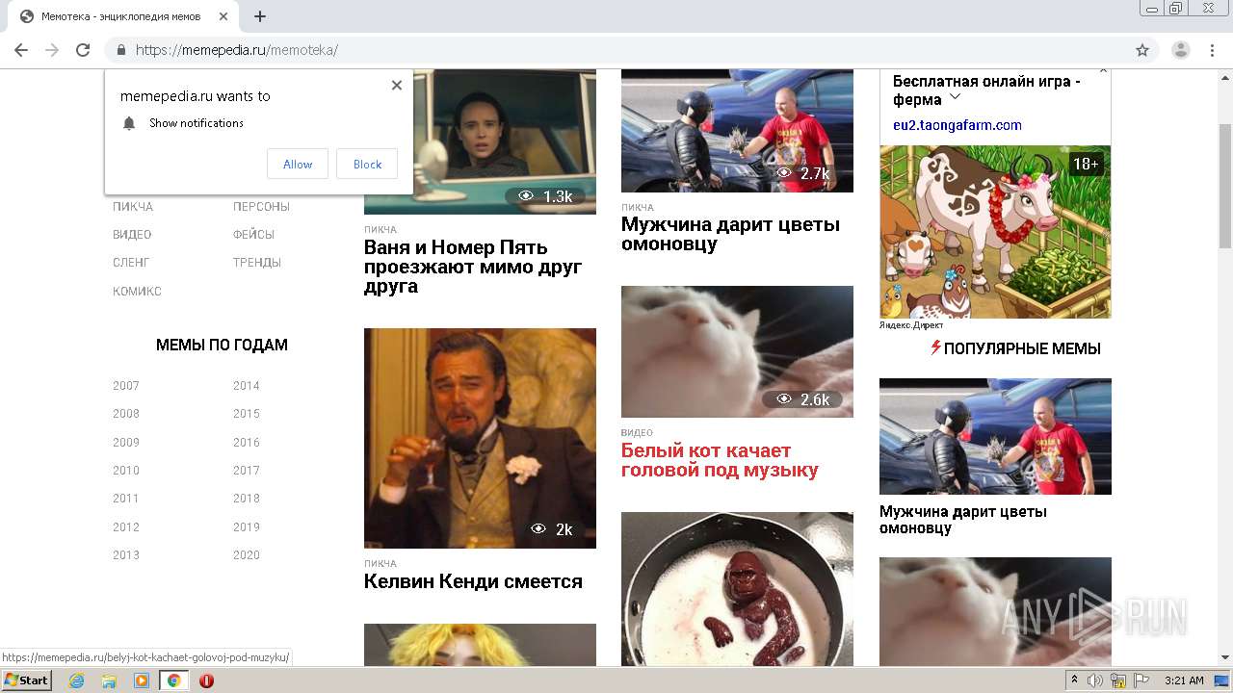Click the car window woman thumbnail
The height and width of the screenshot is (693, 1233).
pyautogui.click(x=480, y=141)
